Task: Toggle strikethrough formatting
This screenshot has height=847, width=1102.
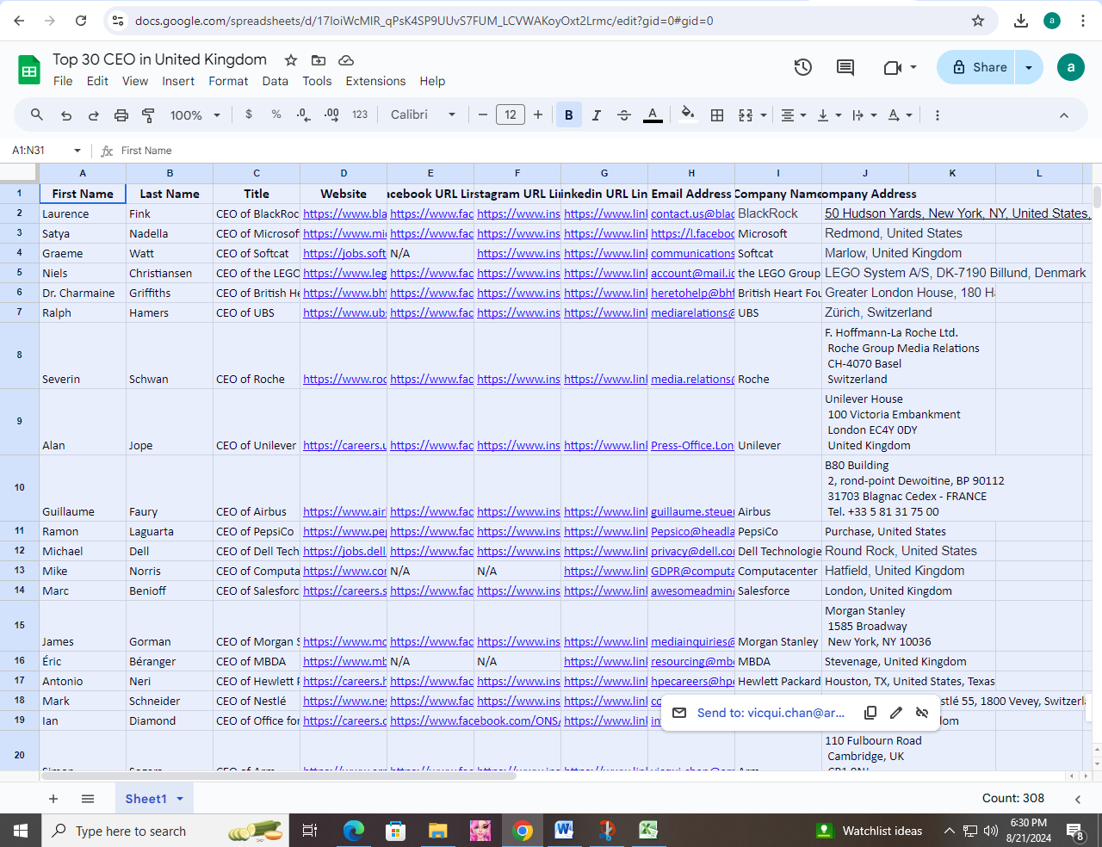Action: (x=624, y=114)
